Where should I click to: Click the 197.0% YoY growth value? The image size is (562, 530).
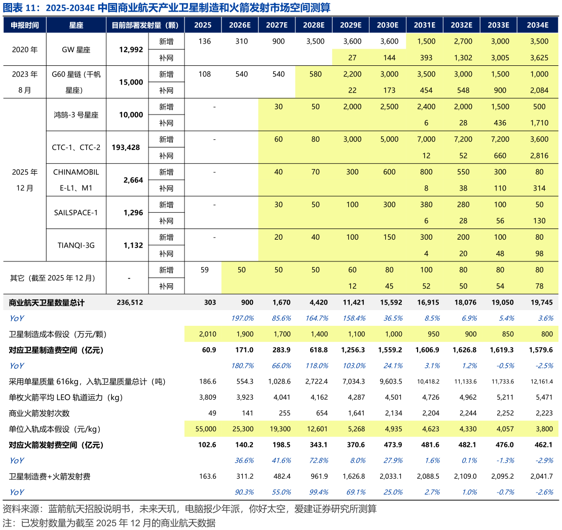pyautogui.click(x=243, y=318)
